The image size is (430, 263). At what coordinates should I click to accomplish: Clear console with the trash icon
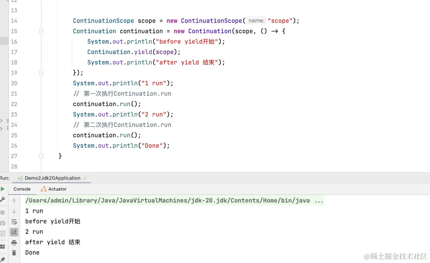pos(14,253)
